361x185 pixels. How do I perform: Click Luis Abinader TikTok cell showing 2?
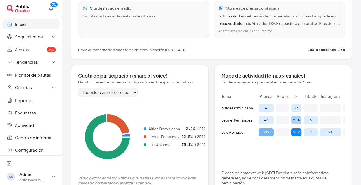tap(311, 132)
